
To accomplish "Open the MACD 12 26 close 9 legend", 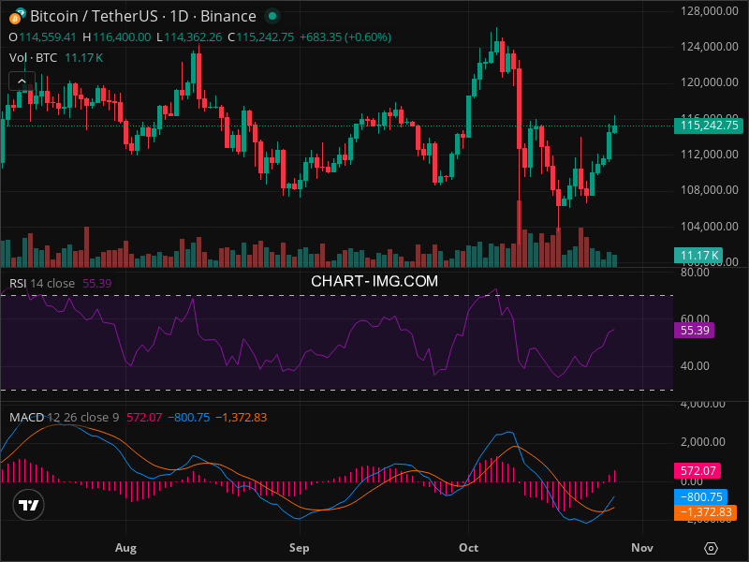I will (x=64, y=417).
